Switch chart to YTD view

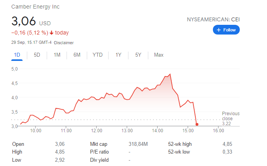pyautogui.click(x=97, y=55)
